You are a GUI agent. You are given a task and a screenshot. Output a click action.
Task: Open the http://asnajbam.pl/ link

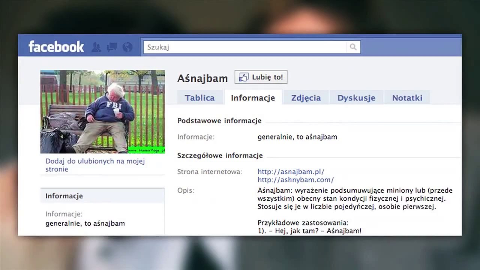coord(291,172)
